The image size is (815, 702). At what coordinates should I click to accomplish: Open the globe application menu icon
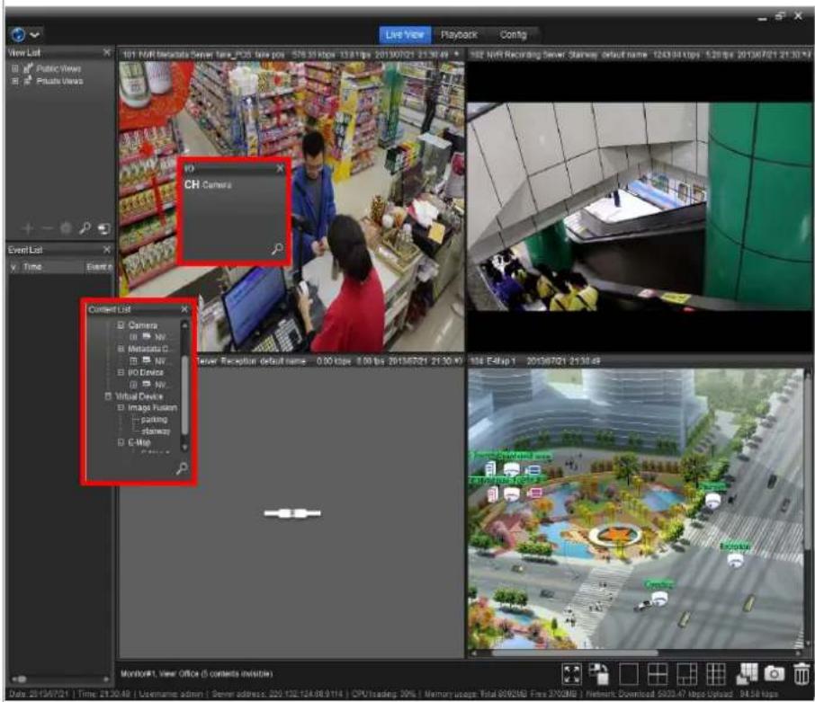(18, 34)
